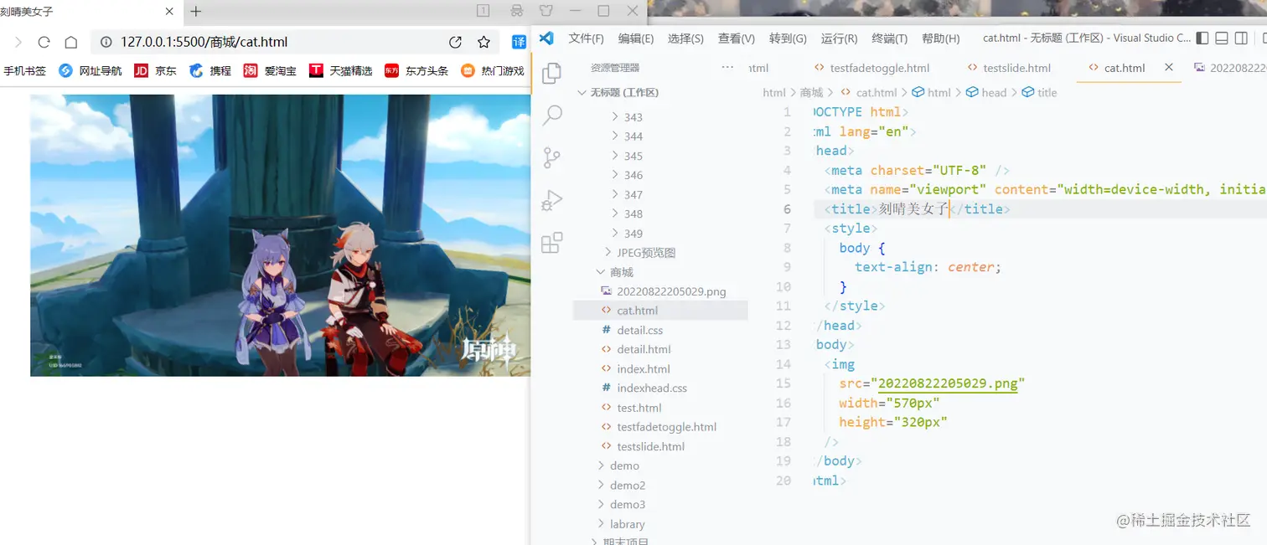
Task: Open the explorer more actions ellipsis
Action: tap(727, 68)
